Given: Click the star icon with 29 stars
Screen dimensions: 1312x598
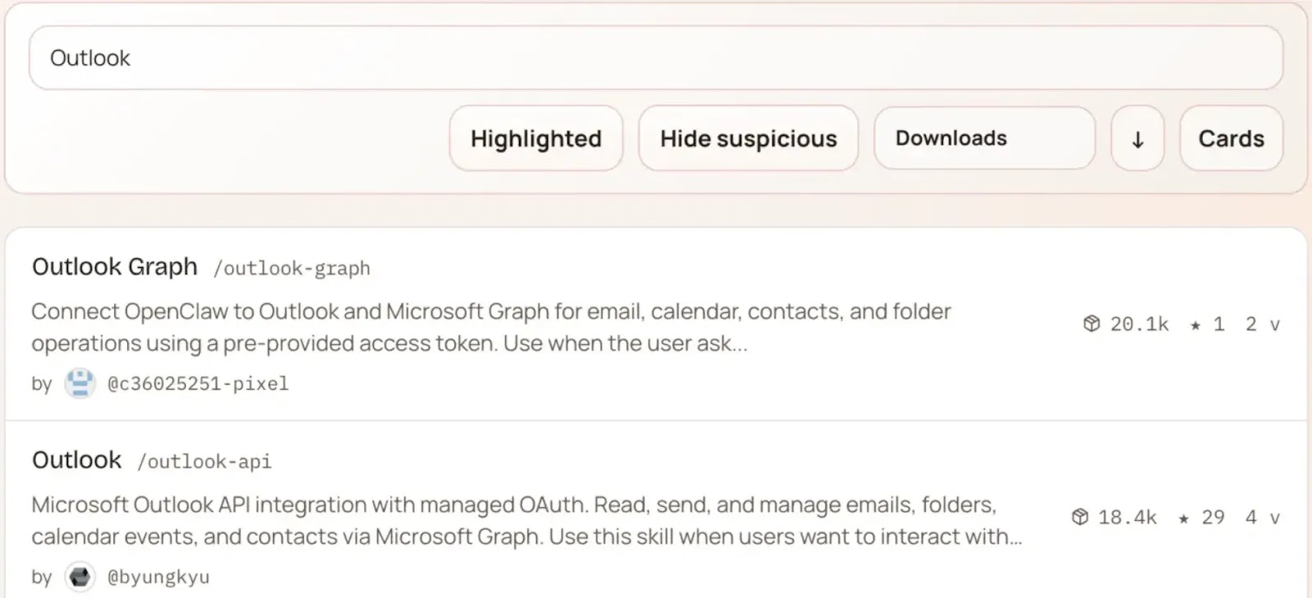Looking at the screenshot, I should (x=1183, y=519).
